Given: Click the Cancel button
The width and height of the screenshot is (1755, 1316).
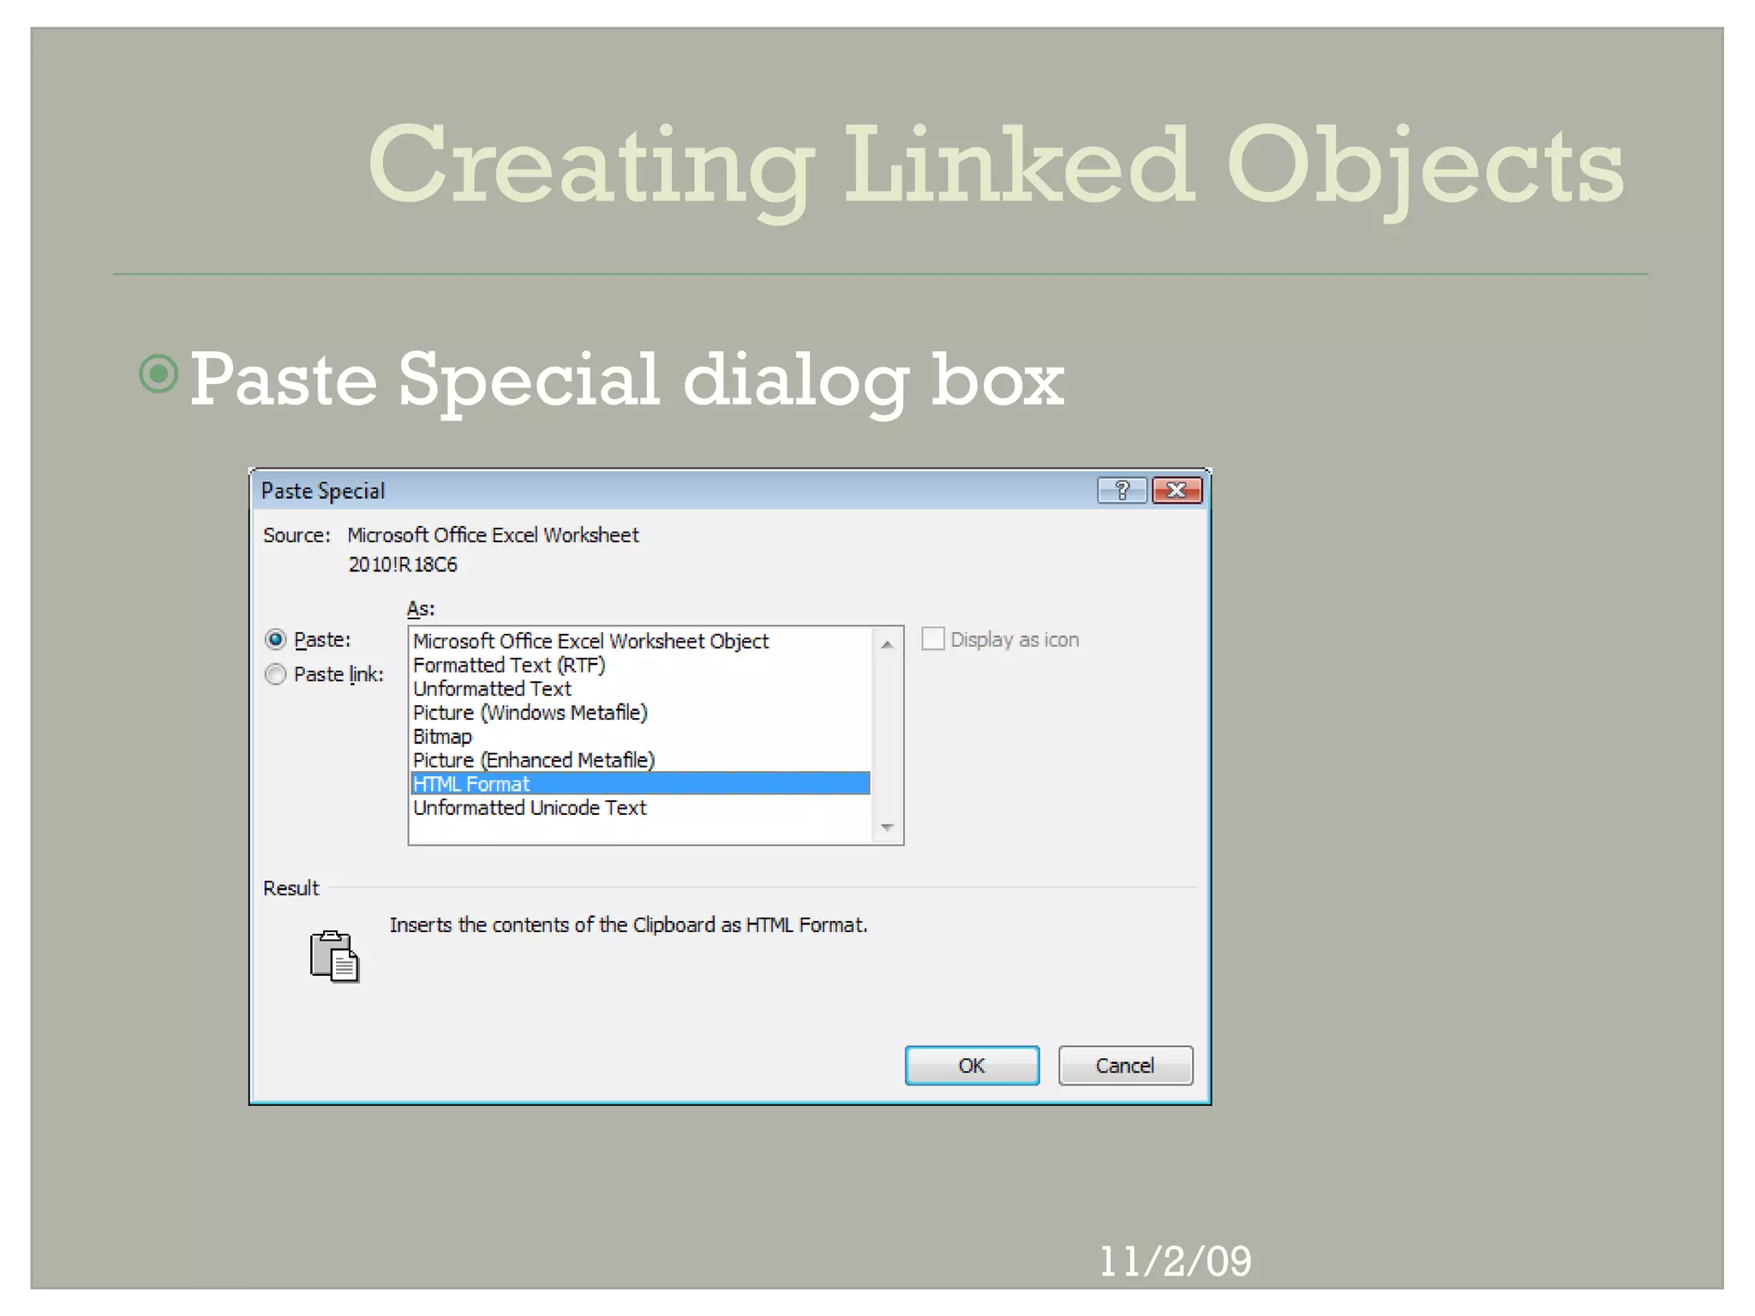Looking at the screenshot, I should point(1125,1065).
